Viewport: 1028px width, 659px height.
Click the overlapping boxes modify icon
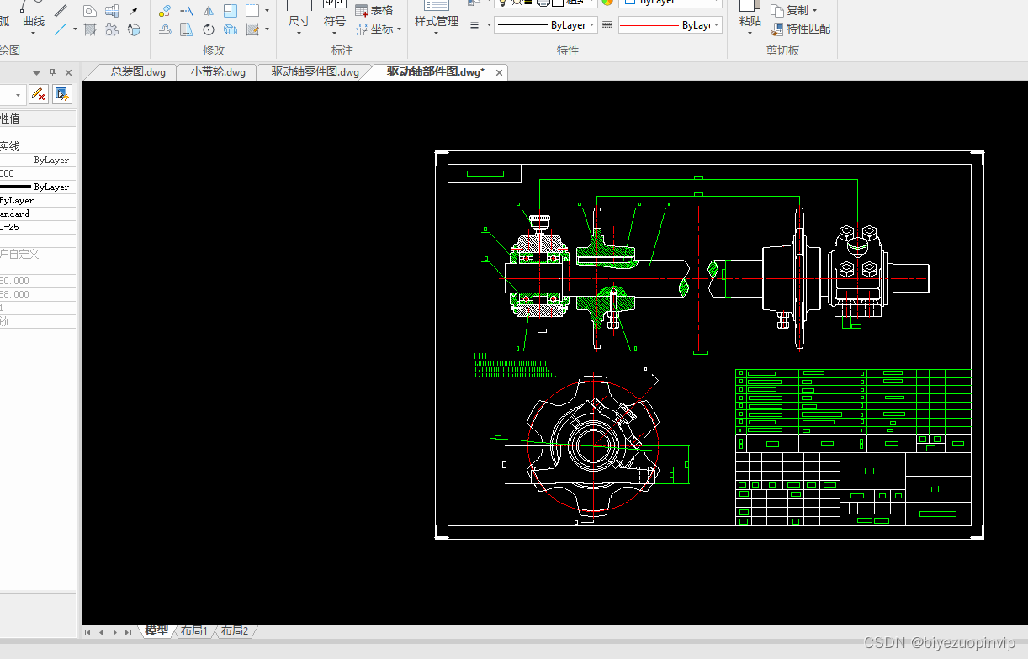click(231, 29)
